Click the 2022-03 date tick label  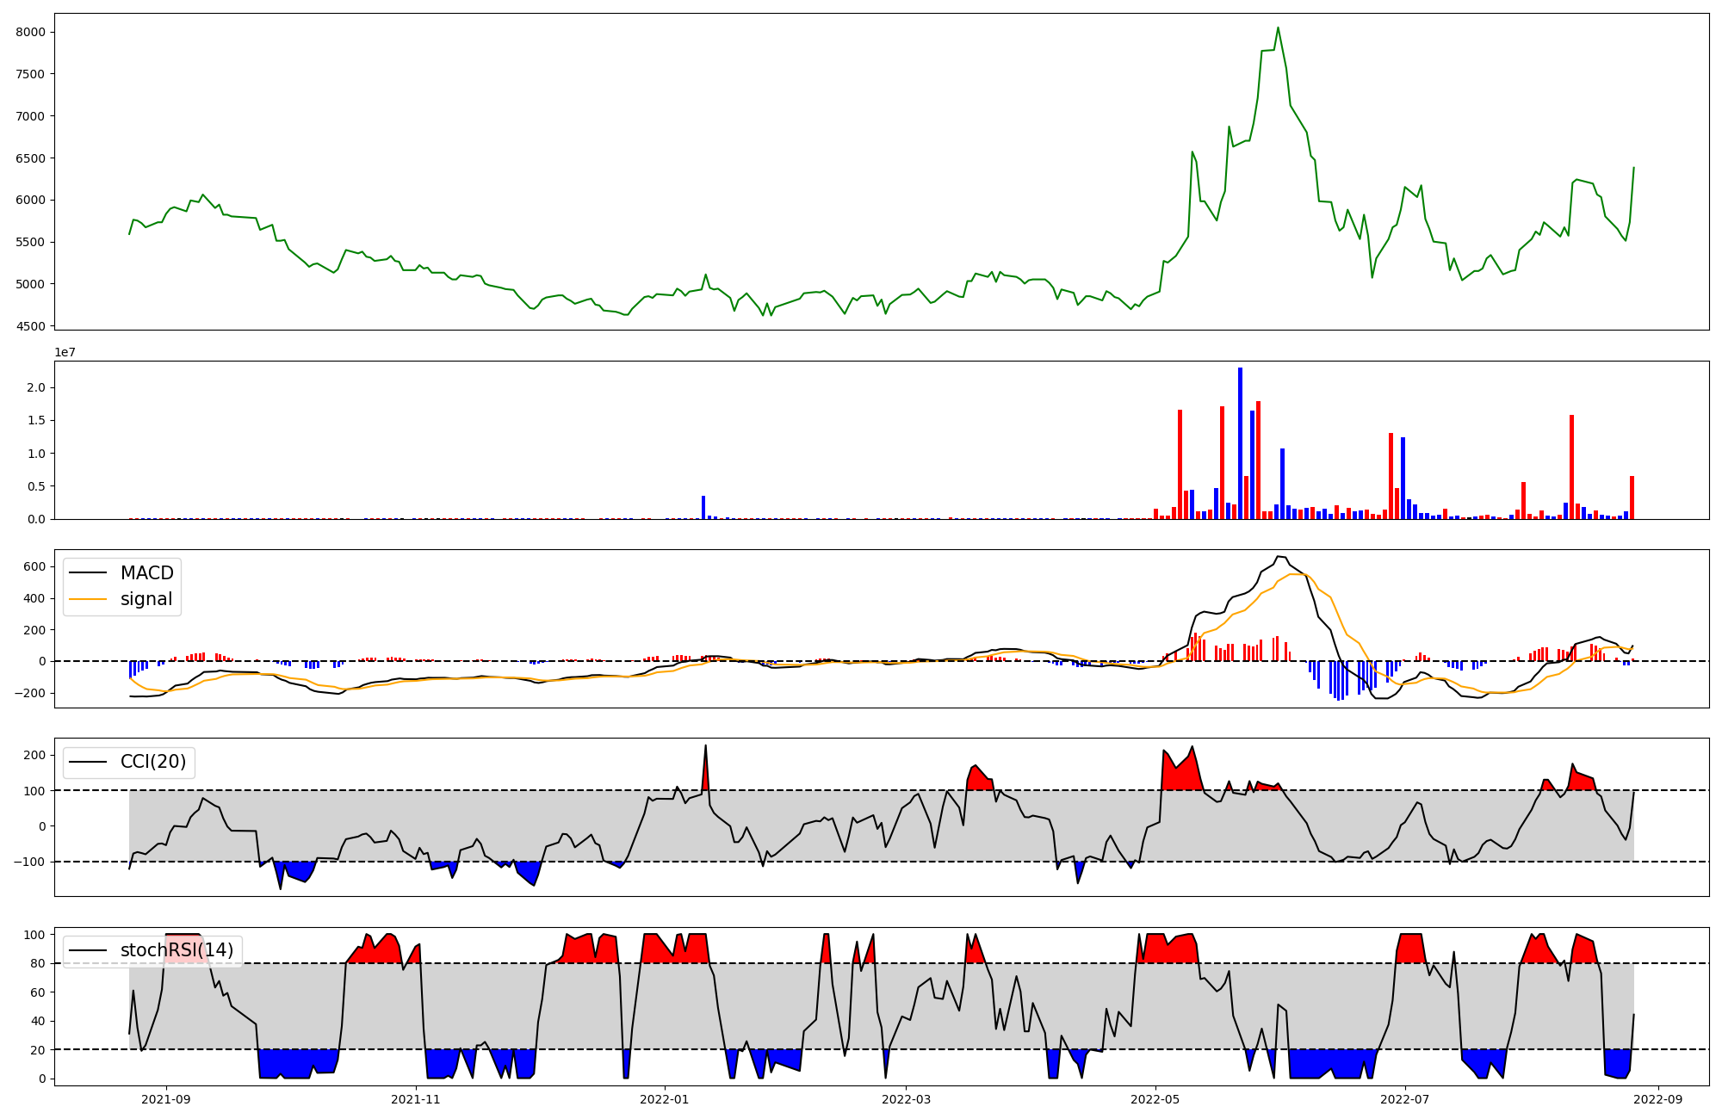pos(906,1098)
